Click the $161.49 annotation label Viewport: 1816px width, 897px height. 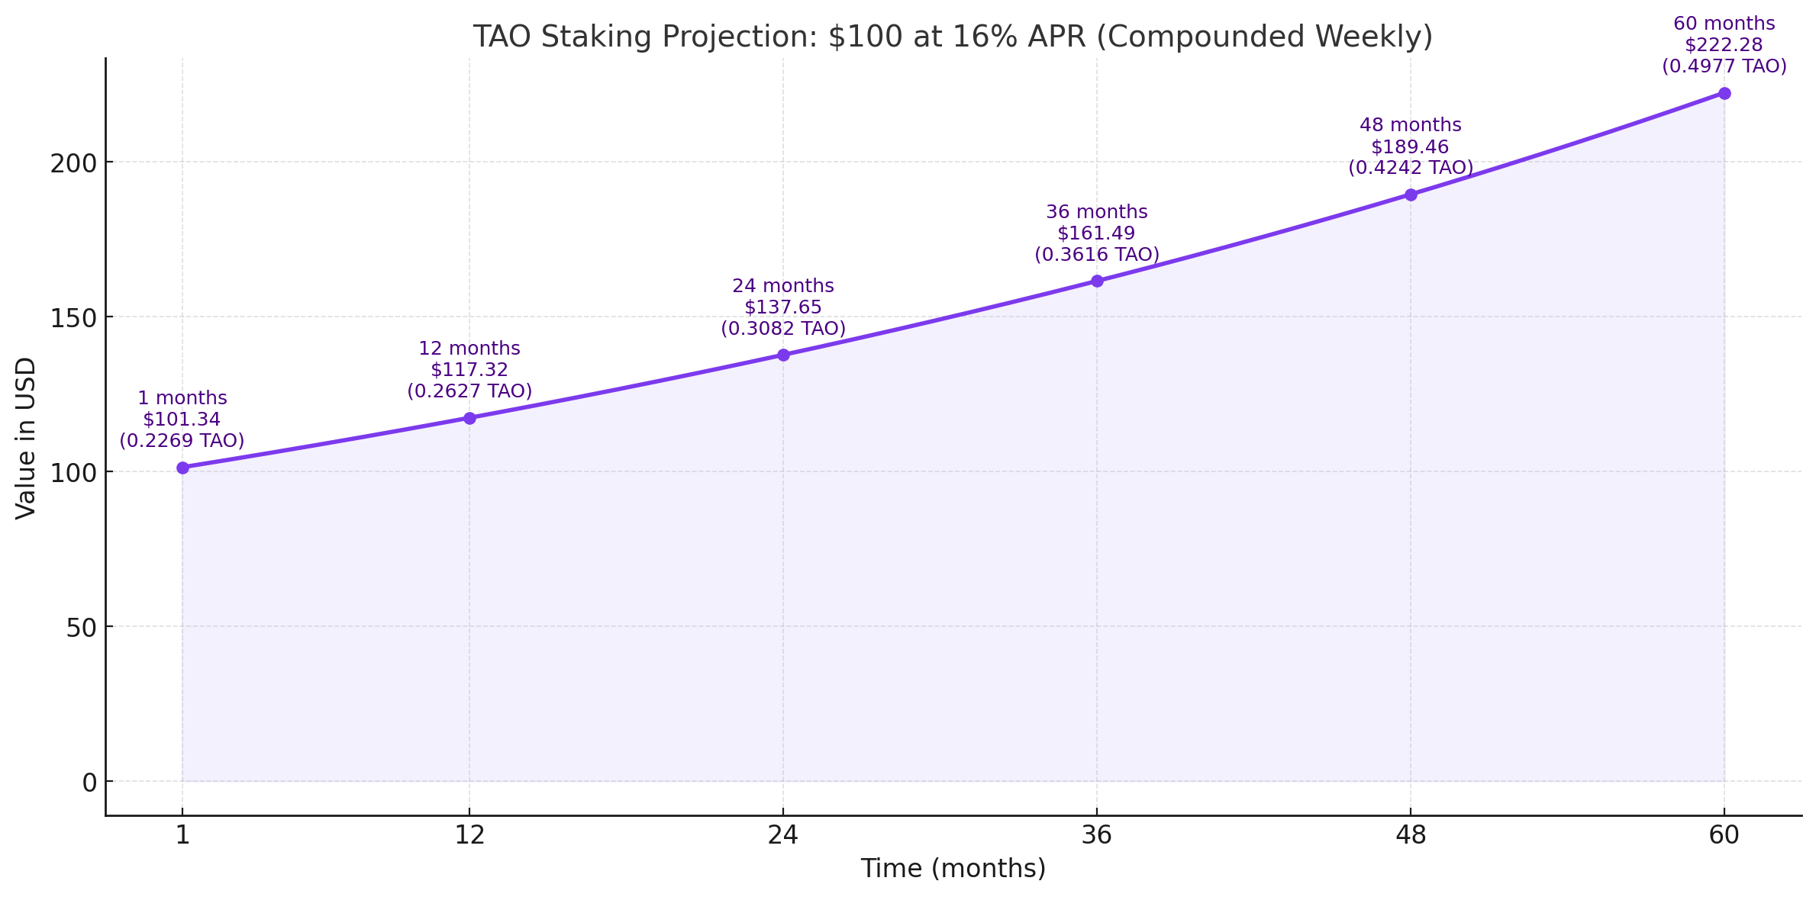(x=1096, y=233)
